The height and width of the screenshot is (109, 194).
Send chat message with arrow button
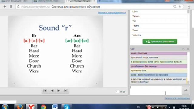pos(186,90)
